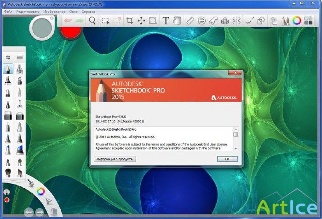Open color wheel in the corner lagoon
322x219 pixels.
[40, 191]
